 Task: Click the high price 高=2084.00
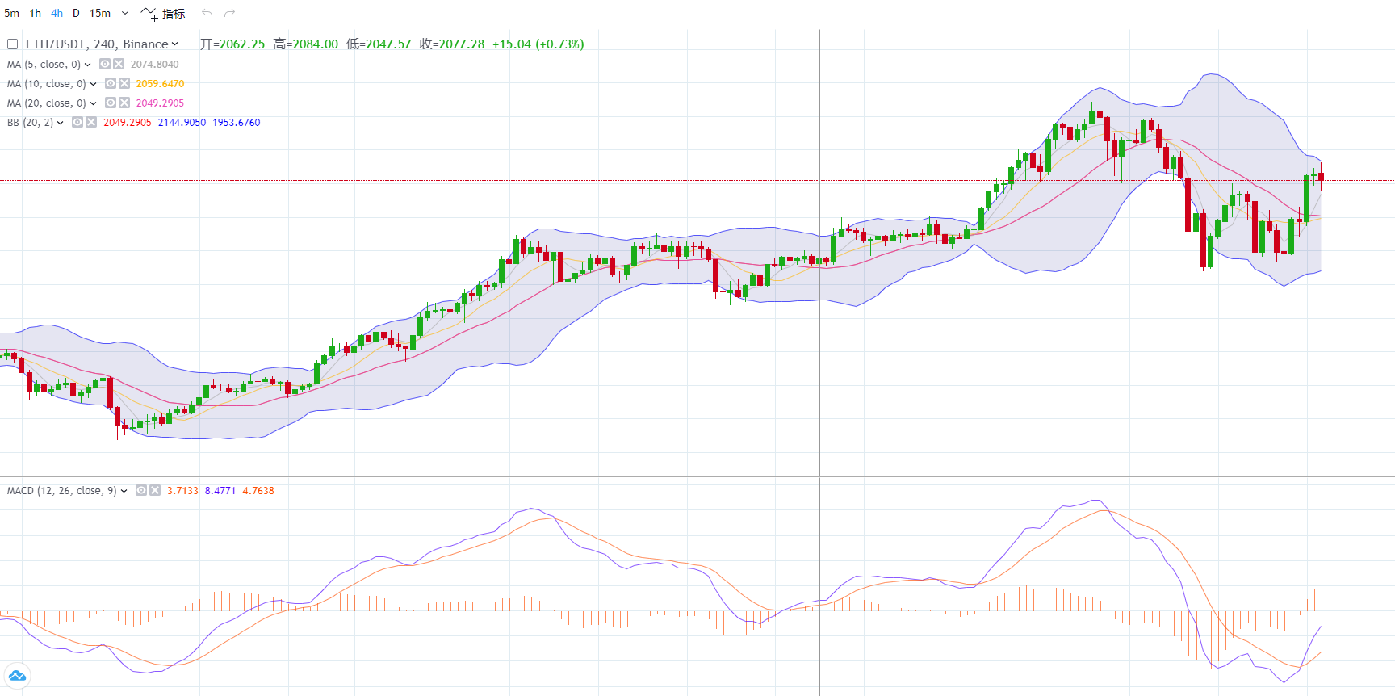click(305, 44)
